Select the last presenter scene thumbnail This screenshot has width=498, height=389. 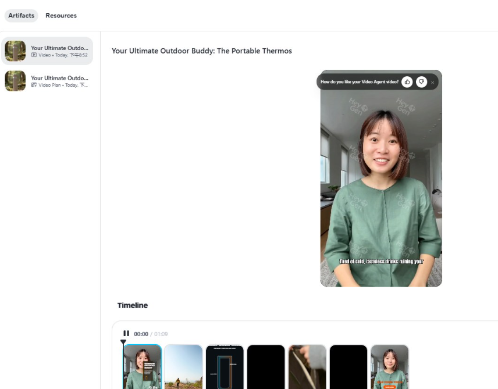(x=390, y=367)
